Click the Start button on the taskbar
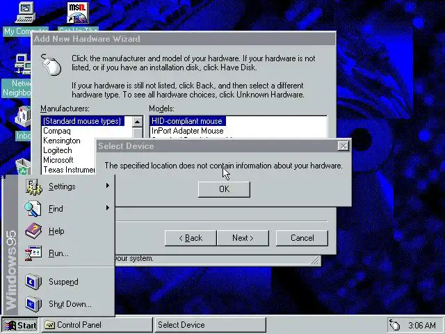The width and height of the screenshot is (445, 334). (20, 325)
